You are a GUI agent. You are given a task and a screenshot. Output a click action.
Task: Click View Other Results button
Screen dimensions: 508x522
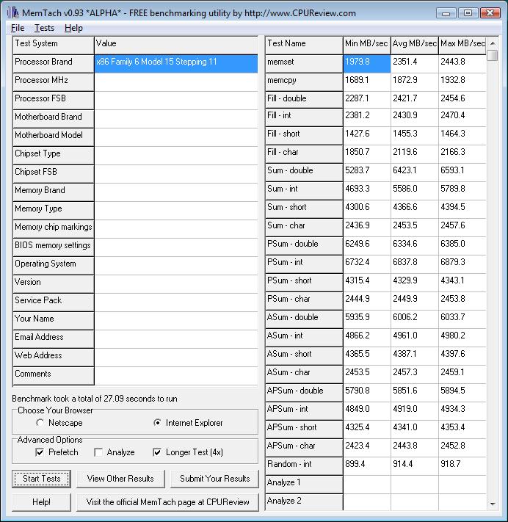coord(120,479)
